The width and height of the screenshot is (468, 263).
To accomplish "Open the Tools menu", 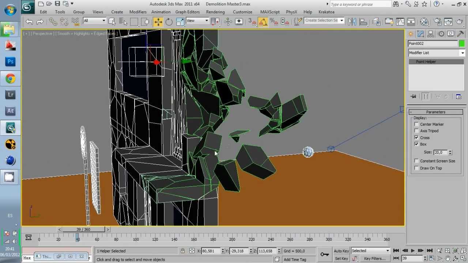I will click(60, 12).
